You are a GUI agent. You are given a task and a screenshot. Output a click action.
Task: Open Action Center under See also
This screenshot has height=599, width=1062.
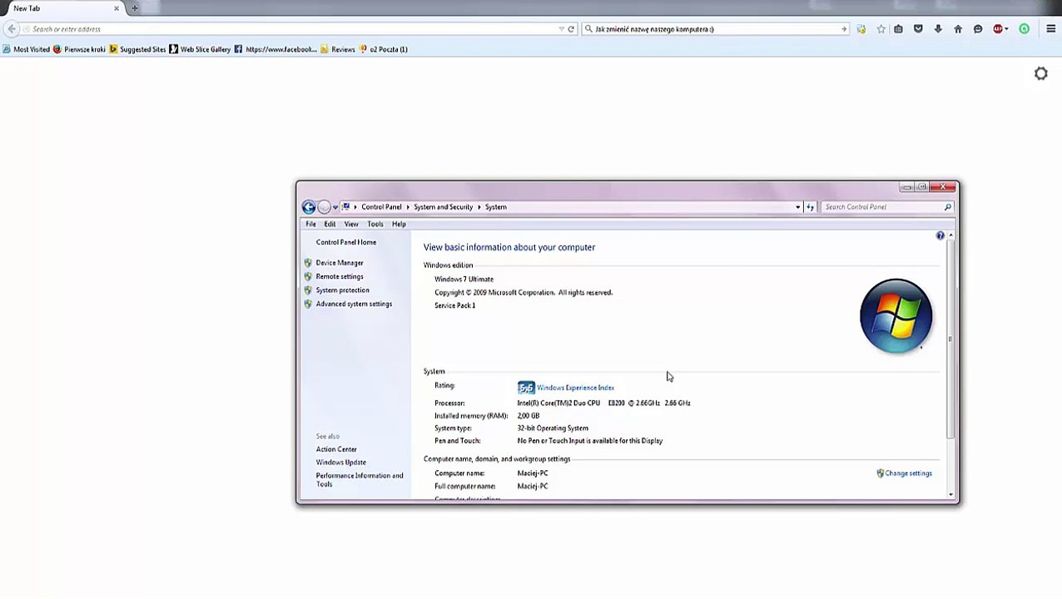click(336, 449)
